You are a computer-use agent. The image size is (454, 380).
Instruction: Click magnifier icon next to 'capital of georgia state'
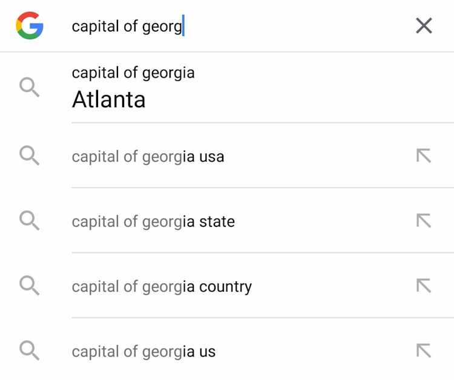29,220
